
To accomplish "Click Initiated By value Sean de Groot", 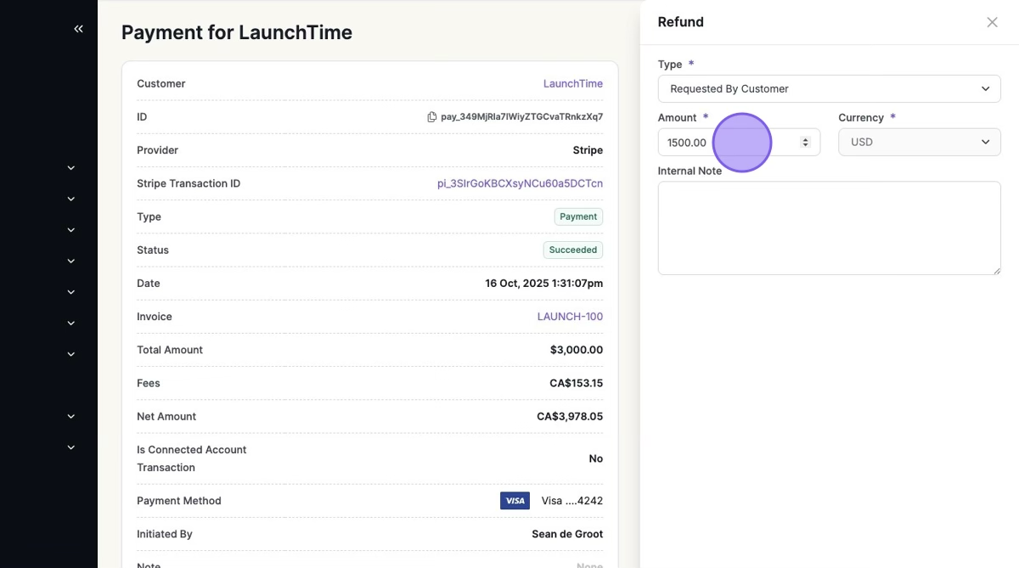I will point(567,534).
